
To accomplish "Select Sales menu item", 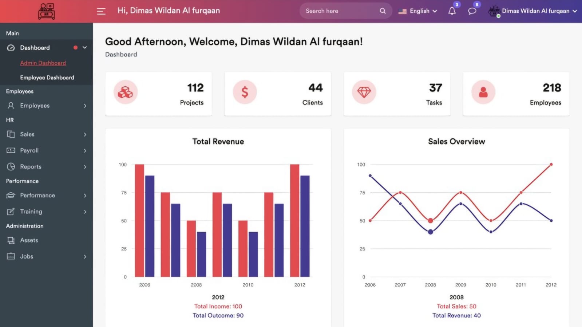I will point(46,134).
